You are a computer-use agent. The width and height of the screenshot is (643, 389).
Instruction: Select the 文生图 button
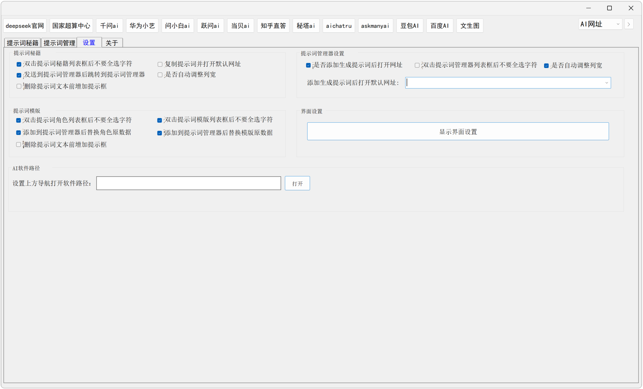click(x=470, y=26)
